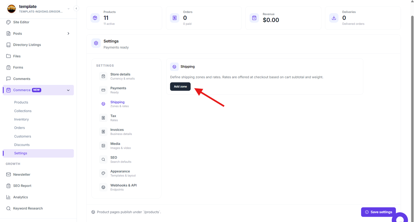Image resolution: width=414 pixels, height=222 pixels.
Task: Click the Store details bag icon
Action: tap(103, 76)
